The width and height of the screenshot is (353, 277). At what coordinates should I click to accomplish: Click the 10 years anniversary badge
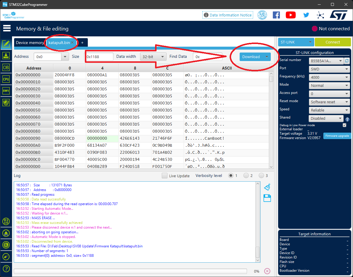pos(262,15)
